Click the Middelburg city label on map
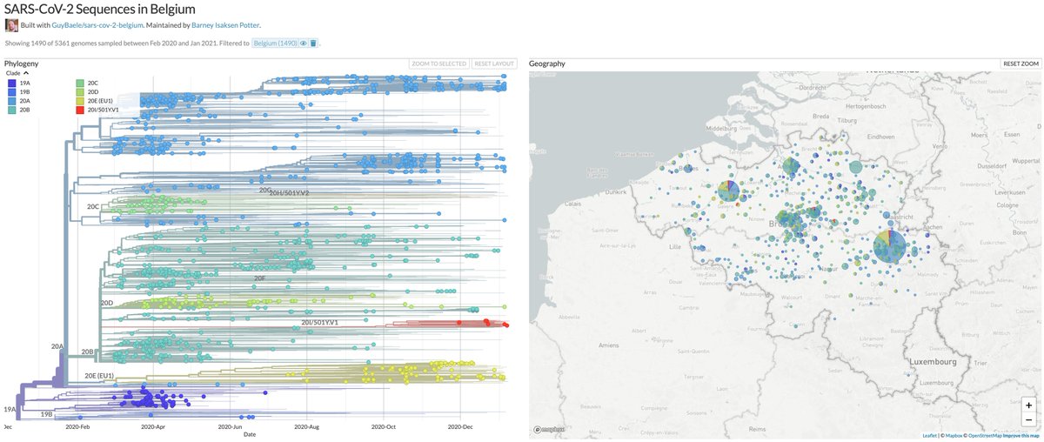This screenshot has height=442, width=1044. coord(723,127)
